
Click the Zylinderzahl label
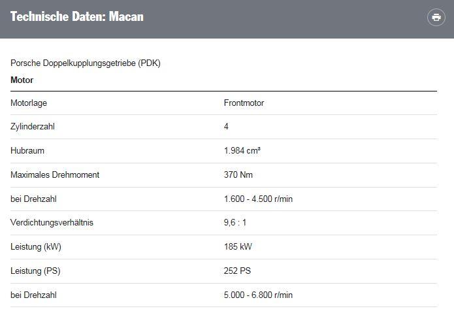pyautogui.click(x=33, y=127)
